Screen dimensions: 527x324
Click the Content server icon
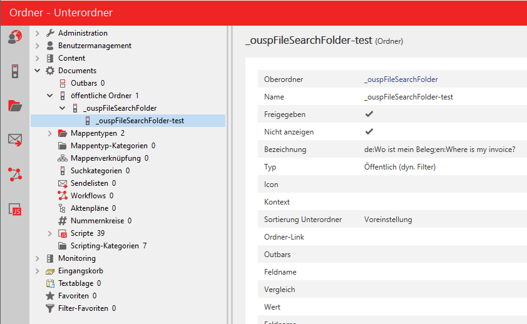point(50,58)
